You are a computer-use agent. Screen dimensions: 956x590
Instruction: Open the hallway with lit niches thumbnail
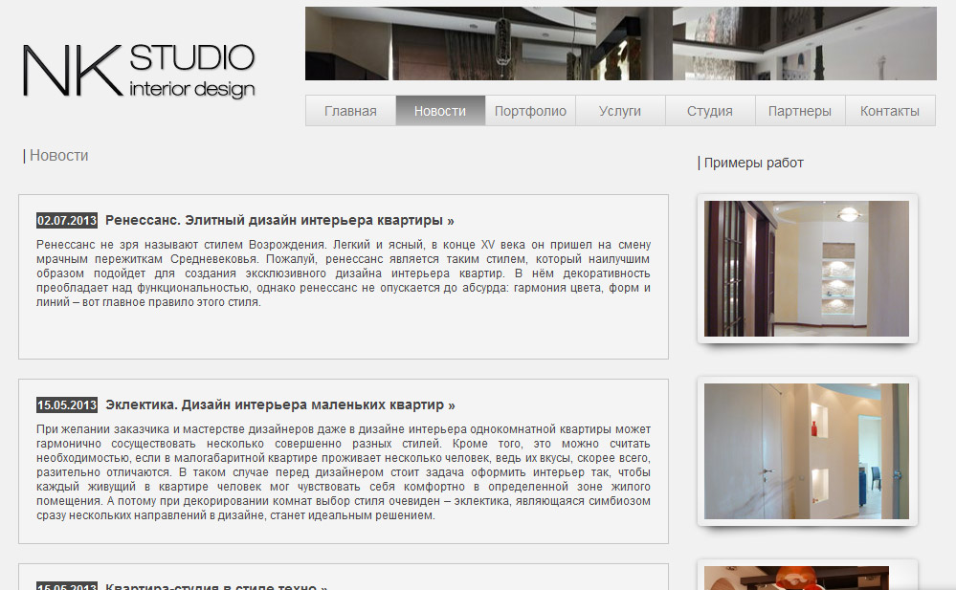(x=807, y=269)
